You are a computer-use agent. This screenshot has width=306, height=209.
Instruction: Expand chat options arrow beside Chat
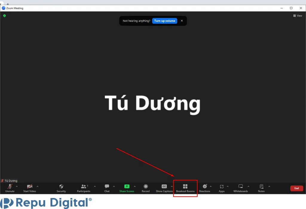(114, 186)
